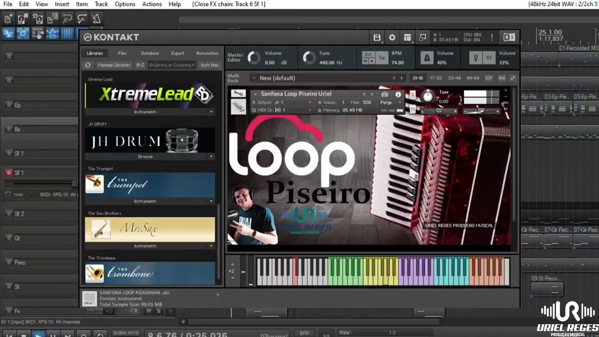Click the A3 reference note button

tap(489, 58)
